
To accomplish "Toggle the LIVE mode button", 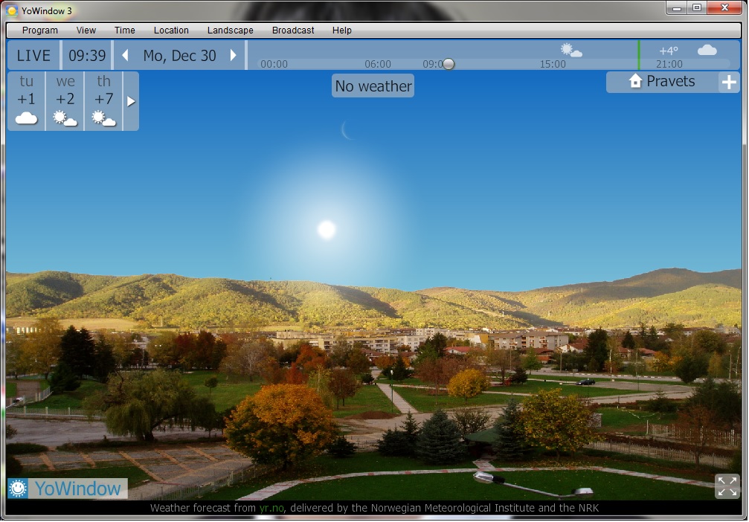I will [33, 56].
